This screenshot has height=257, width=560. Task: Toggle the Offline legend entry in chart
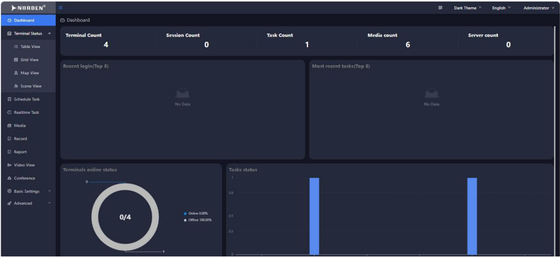pyautogui.click(x=197, y=220)
